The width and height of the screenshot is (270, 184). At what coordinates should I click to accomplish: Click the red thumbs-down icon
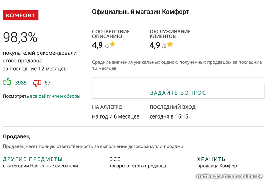[37, 83]
